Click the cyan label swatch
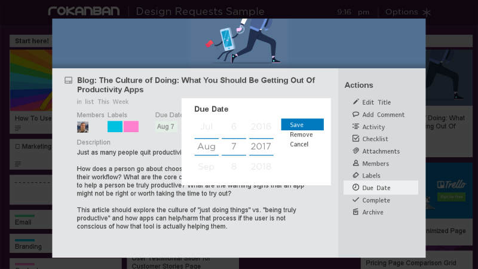 point(115,127)
